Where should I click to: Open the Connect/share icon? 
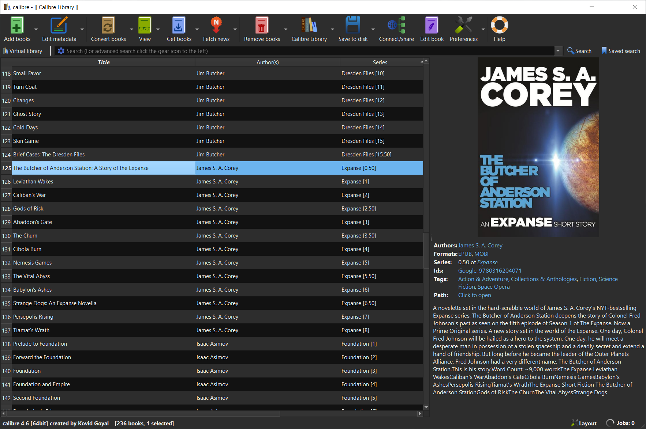coord(396,26)
